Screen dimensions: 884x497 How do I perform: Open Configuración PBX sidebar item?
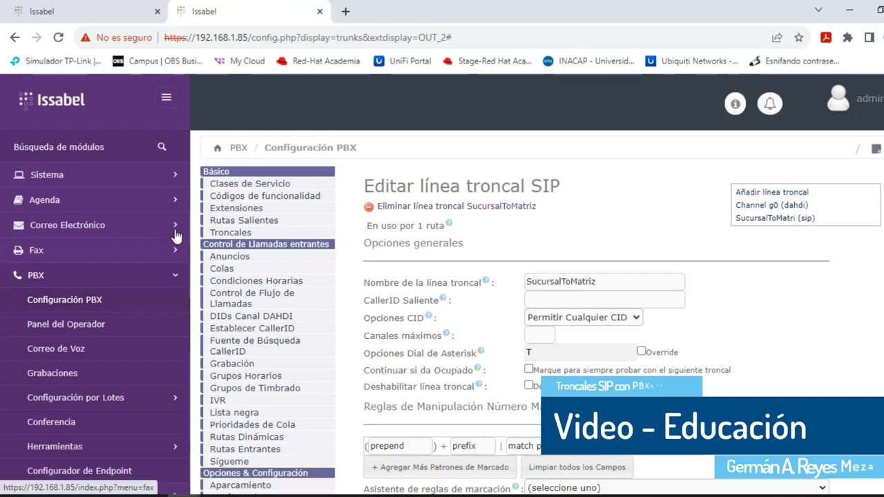[64, 300]
